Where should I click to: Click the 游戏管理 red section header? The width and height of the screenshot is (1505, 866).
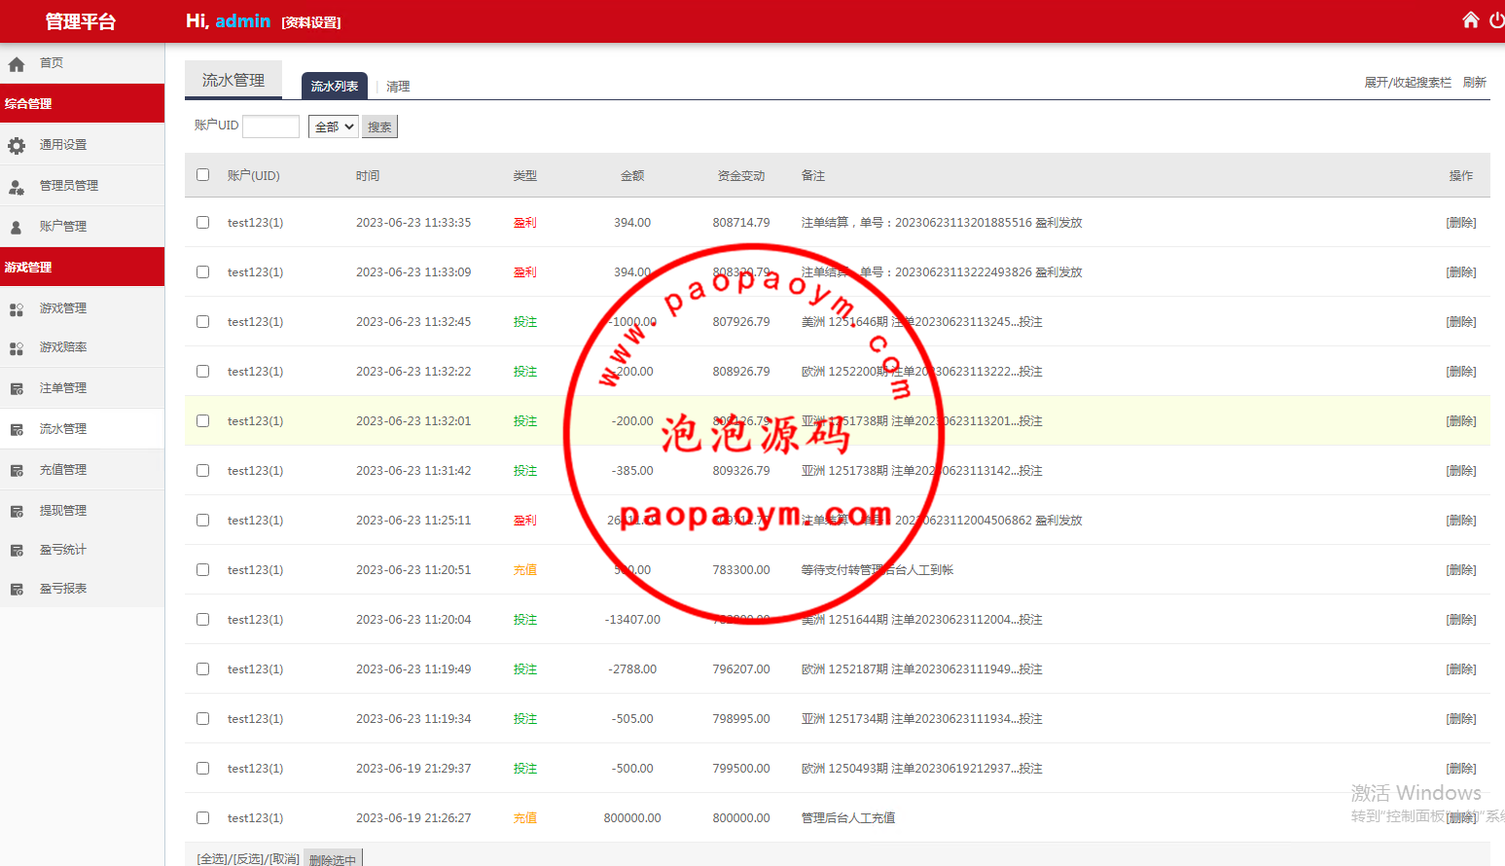[82, 267]
